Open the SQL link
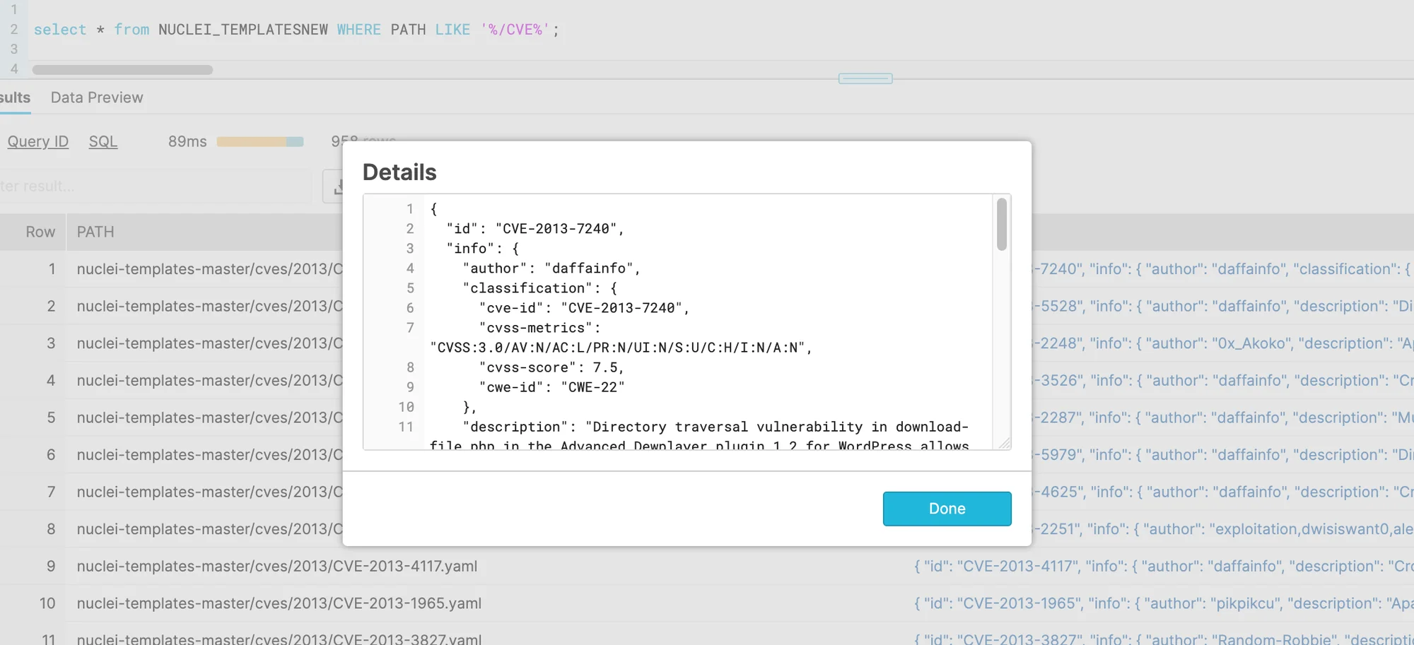 pos(103,141)
